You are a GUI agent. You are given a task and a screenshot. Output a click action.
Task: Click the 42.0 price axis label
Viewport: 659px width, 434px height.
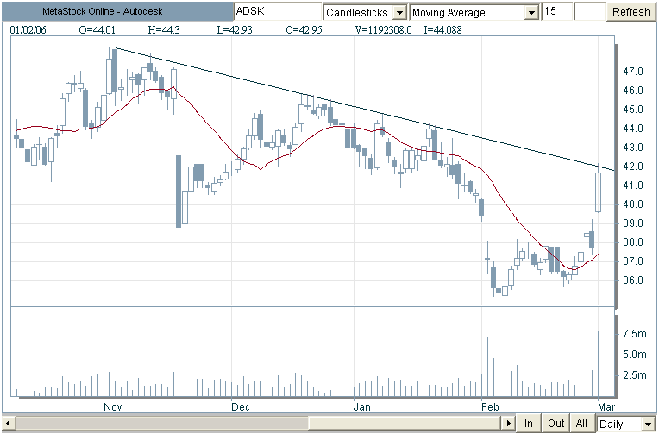pos(633,167)
